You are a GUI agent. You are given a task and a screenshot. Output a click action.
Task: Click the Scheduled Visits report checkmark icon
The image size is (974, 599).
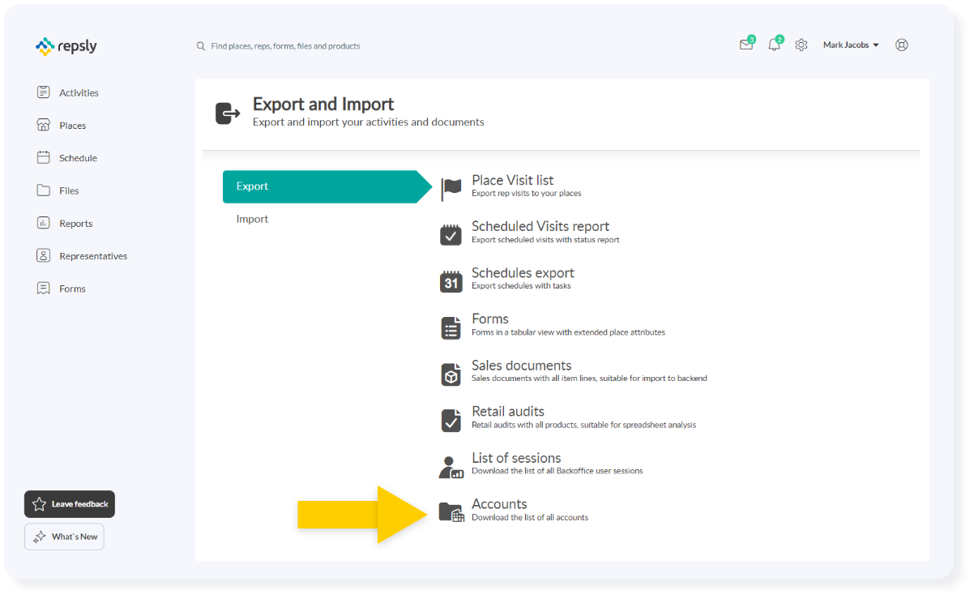click(451, 235)
